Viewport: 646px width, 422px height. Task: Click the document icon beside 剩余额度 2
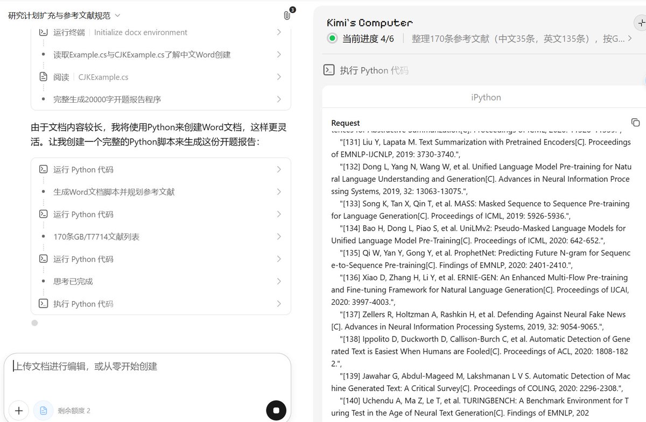click(x=44, y=411)
